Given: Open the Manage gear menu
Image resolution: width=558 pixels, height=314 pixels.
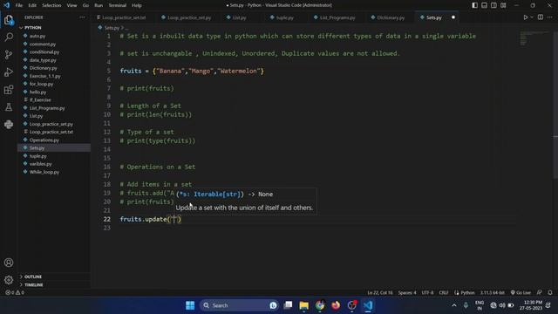Looking at the screenshot, I should (9, 280).
